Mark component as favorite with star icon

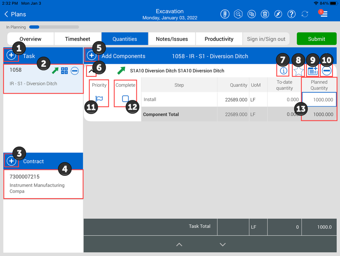tap(298, 71)
